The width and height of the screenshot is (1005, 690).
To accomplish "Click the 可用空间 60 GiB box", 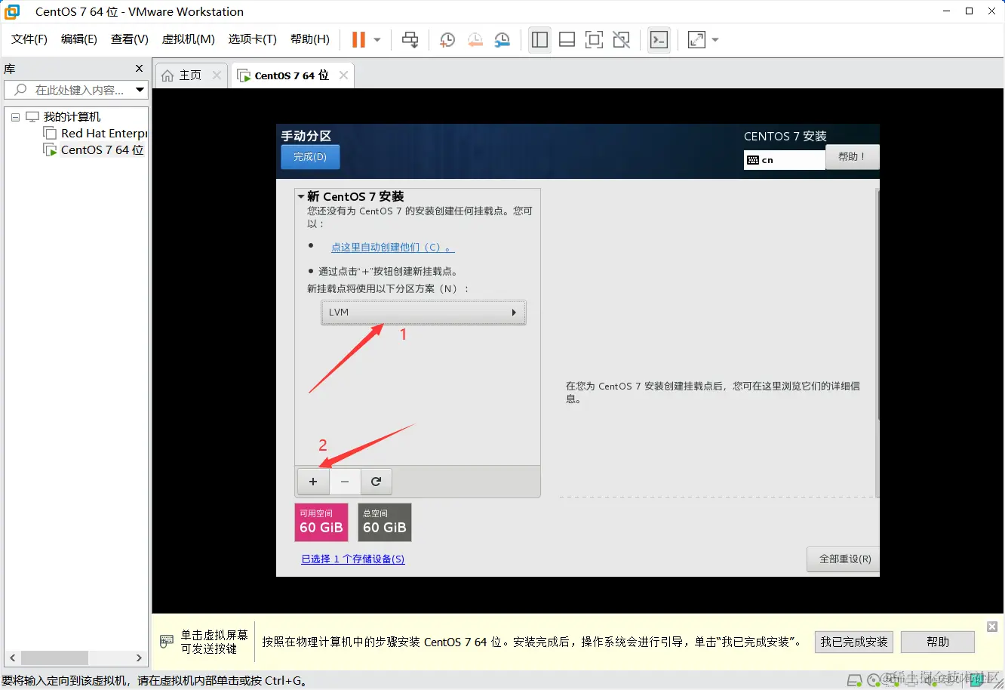I will point(321,522).
